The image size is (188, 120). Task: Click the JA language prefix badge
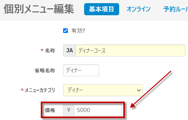[x=69, y=50]
